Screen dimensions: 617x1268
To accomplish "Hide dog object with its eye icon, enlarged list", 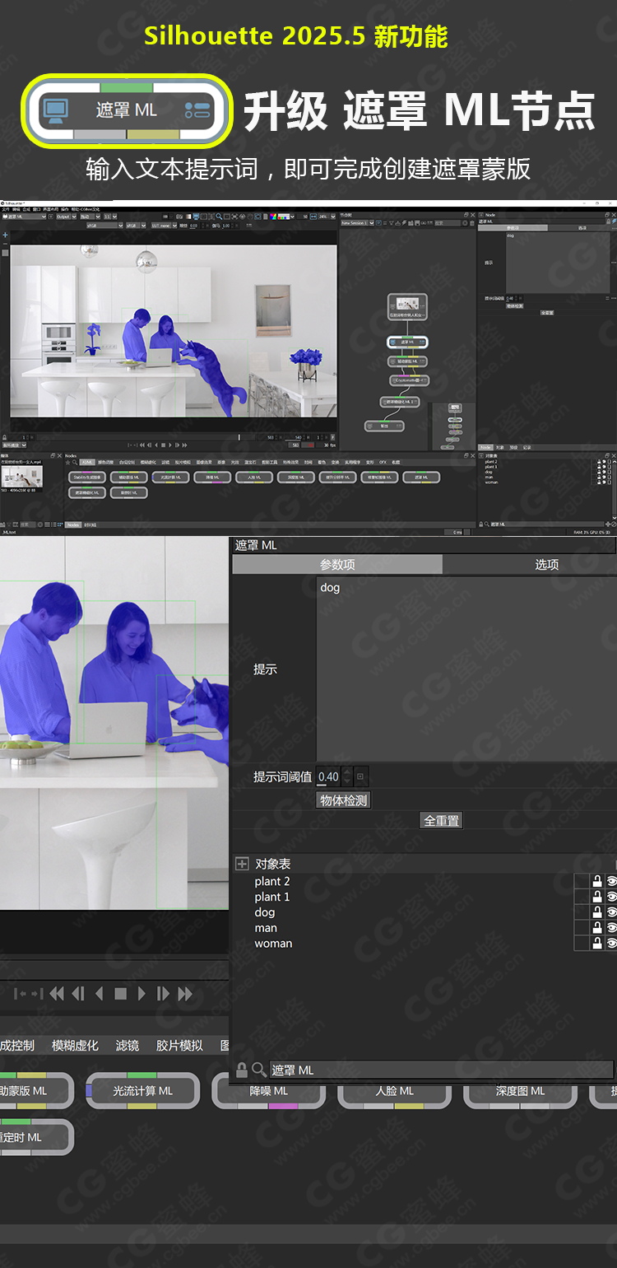I will 611,912.
